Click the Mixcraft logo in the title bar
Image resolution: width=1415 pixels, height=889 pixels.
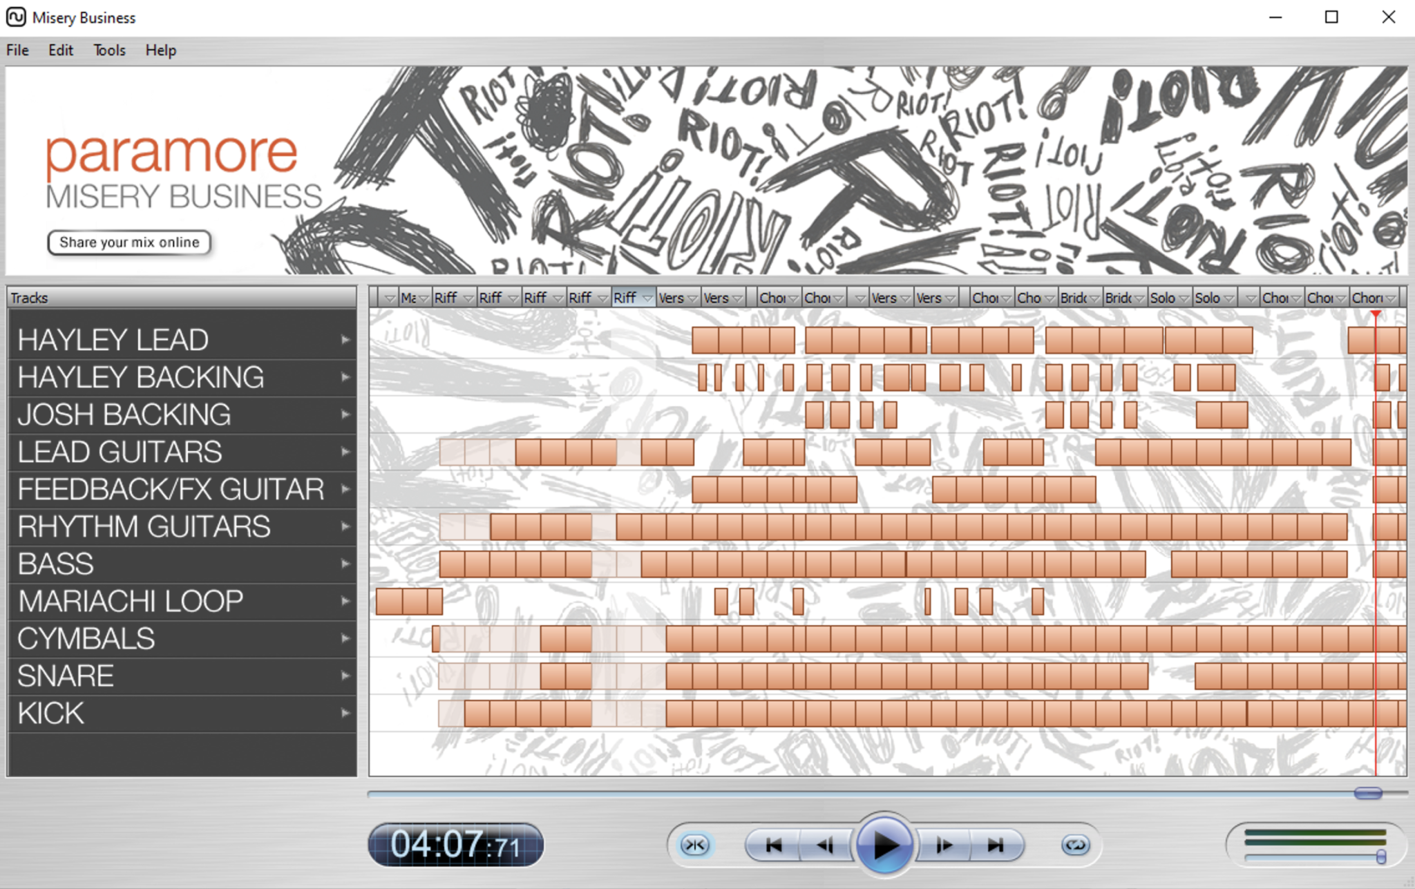tap(16, 17)
